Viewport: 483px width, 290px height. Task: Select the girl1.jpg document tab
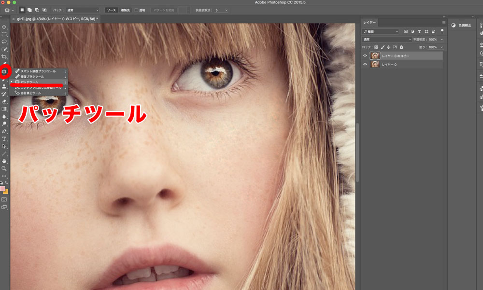click(x=57, y=19)
